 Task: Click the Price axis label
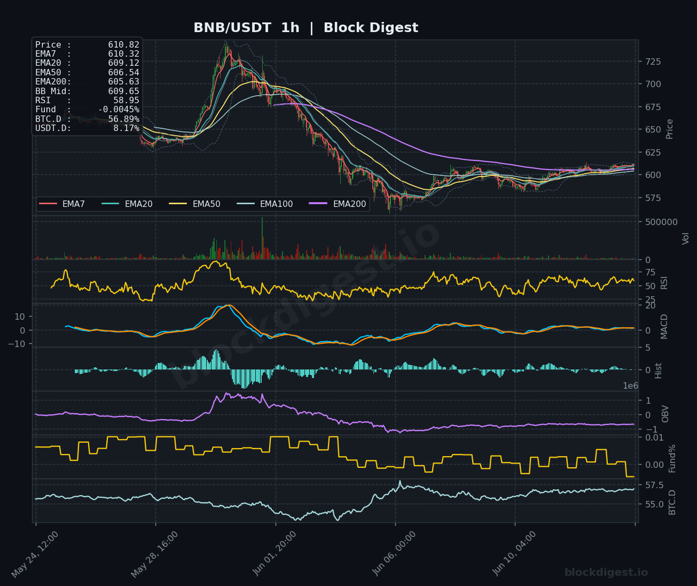669,129
